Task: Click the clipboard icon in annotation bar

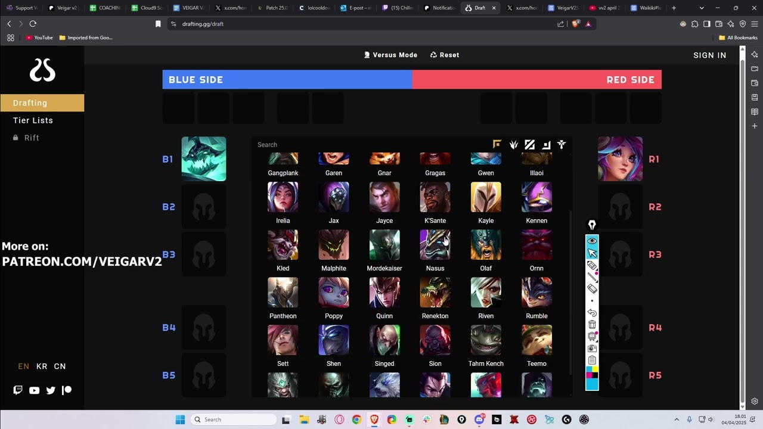Action: pyautogui.click(x=592, y=360)
